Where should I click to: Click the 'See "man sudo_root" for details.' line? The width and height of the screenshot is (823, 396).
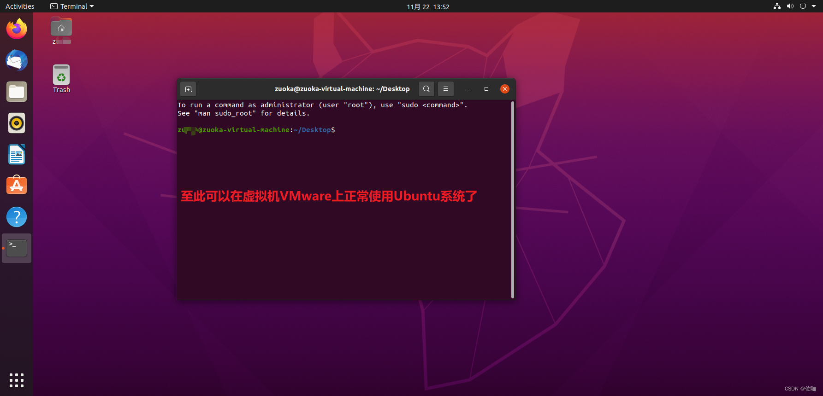click(243, 113)
